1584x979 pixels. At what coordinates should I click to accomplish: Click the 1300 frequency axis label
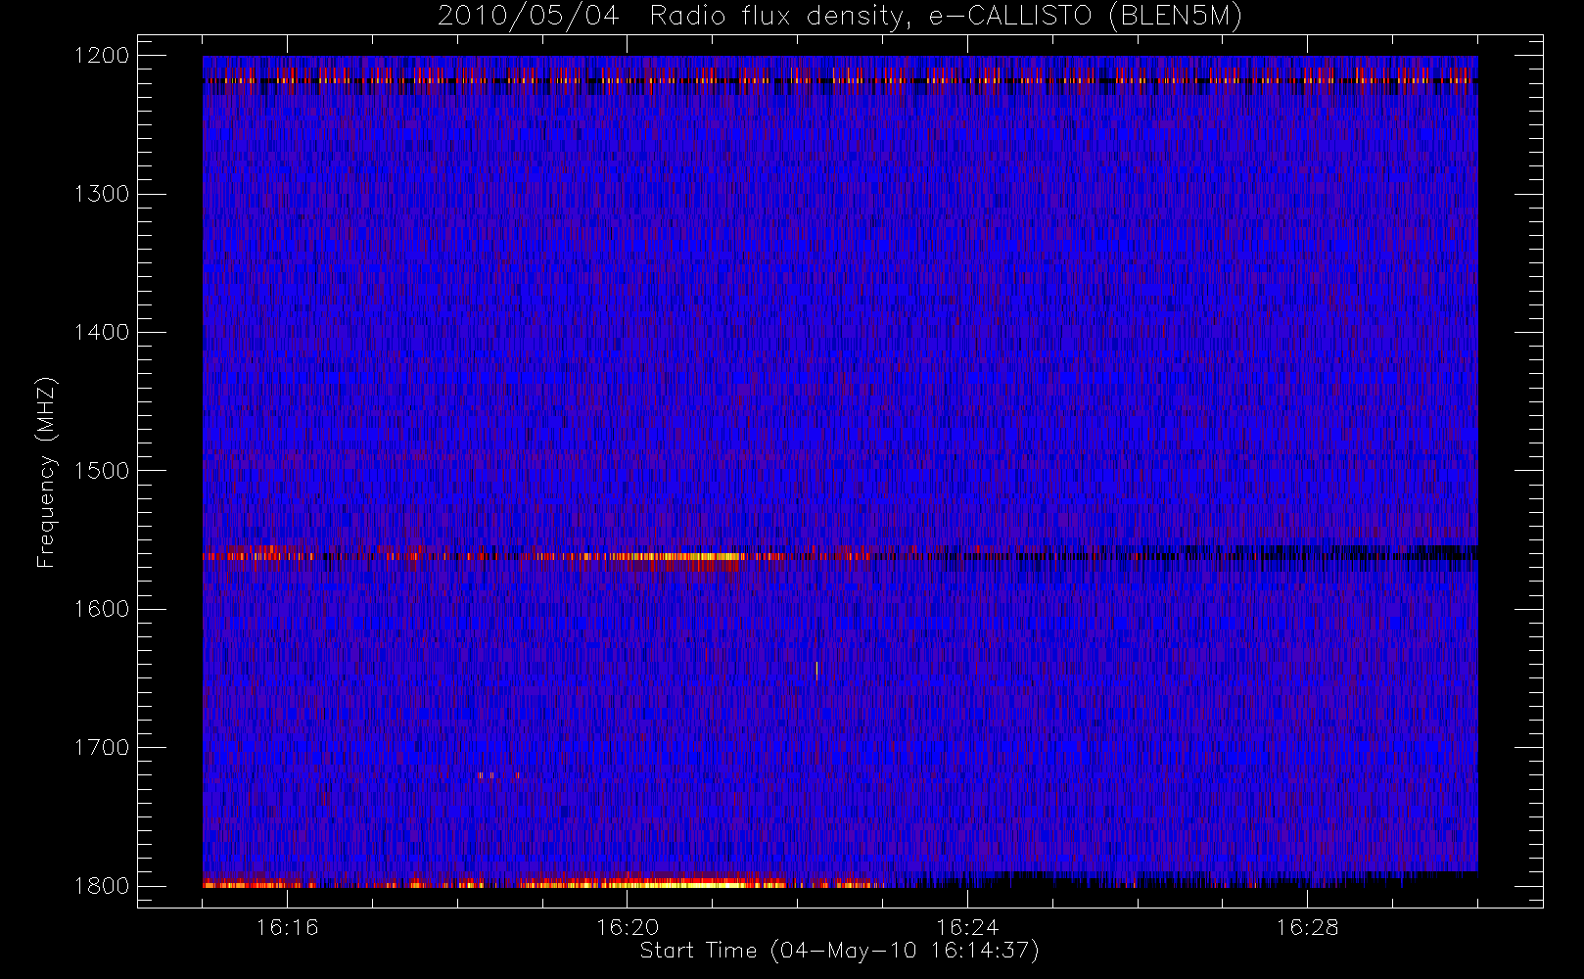tap(102, 194)
